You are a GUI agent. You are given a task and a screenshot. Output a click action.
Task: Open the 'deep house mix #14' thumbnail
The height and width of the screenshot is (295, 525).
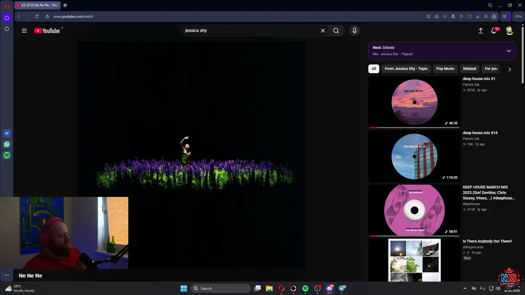click(x=414, y=157)
